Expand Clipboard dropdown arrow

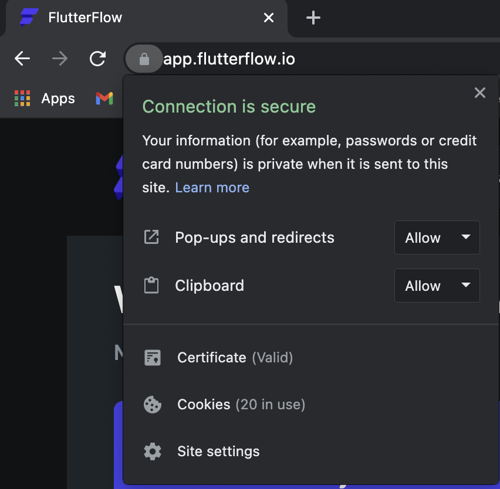pyautogui.click(x=466, y=285)
